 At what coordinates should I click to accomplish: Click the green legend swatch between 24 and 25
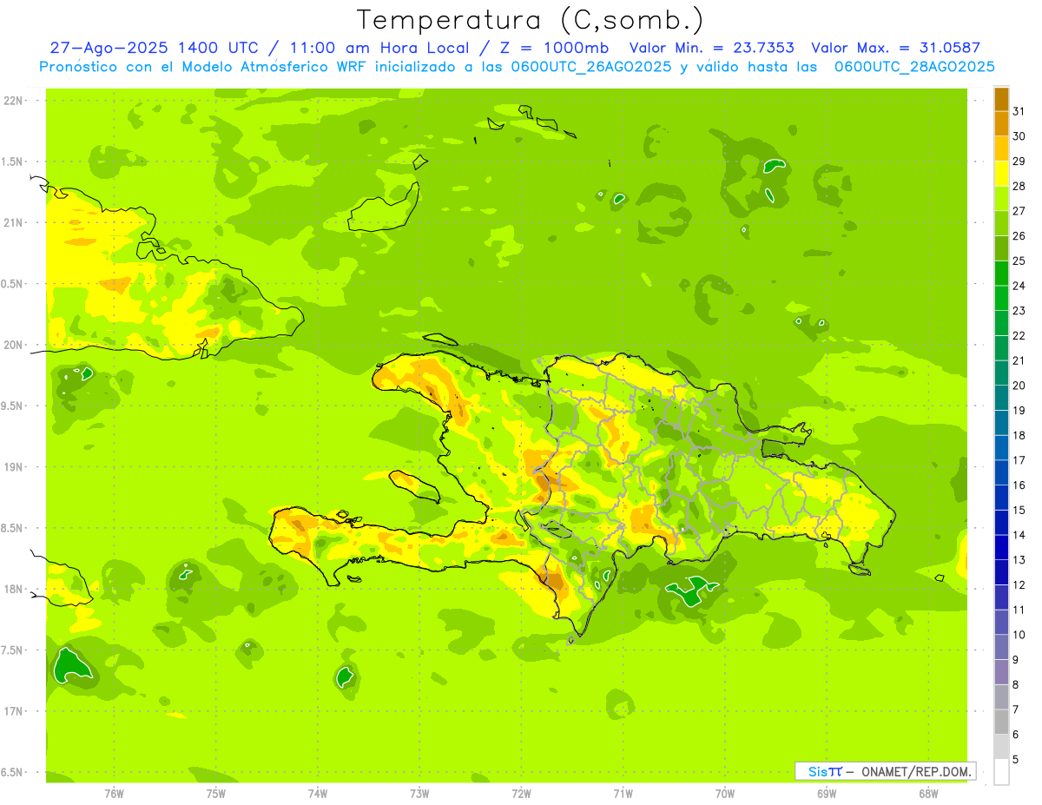coord(1001,274)
